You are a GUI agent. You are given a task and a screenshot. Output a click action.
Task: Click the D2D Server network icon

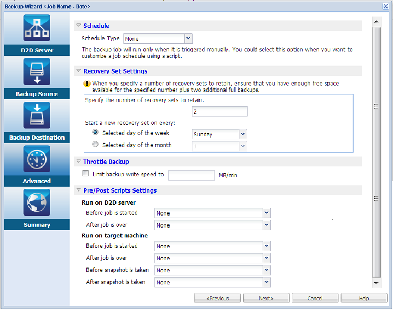(x=37, y=28)
